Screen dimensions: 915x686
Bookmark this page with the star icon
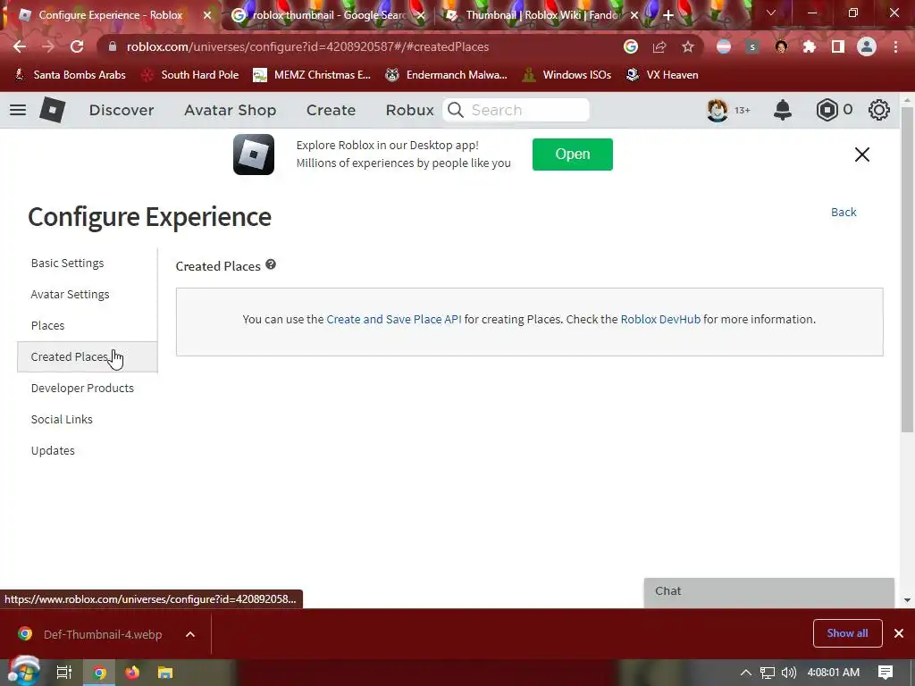click(x=688, y=46)
